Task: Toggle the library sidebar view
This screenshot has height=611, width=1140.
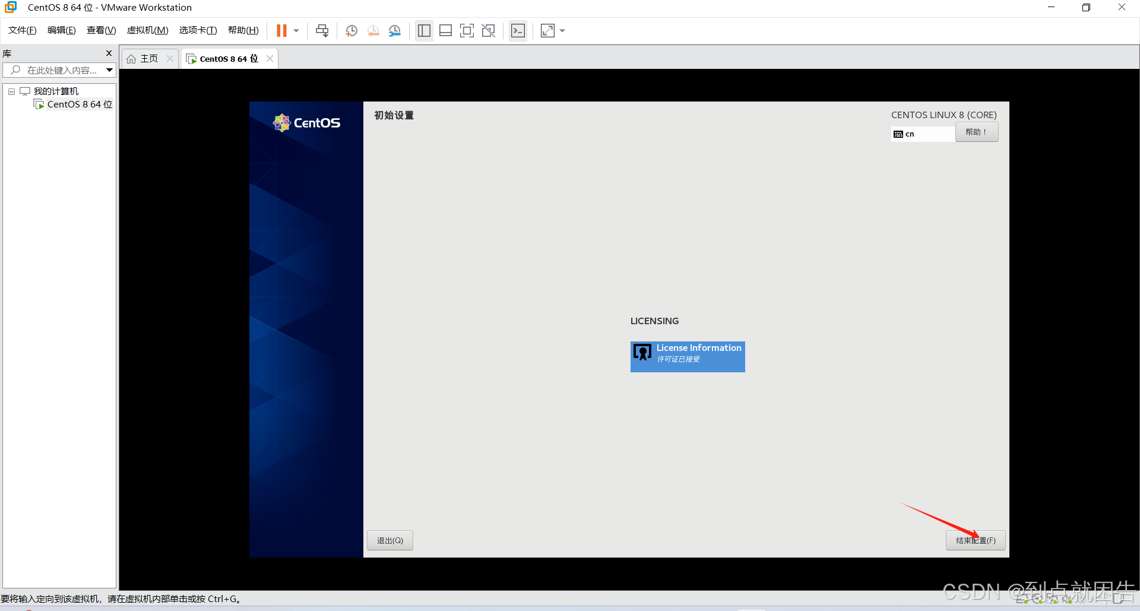Action: pos(424,31)
